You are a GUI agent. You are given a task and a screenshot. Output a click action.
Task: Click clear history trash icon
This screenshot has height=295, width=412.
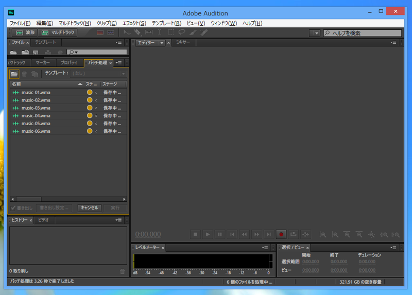pyautogui.click(x=123, y=271)
